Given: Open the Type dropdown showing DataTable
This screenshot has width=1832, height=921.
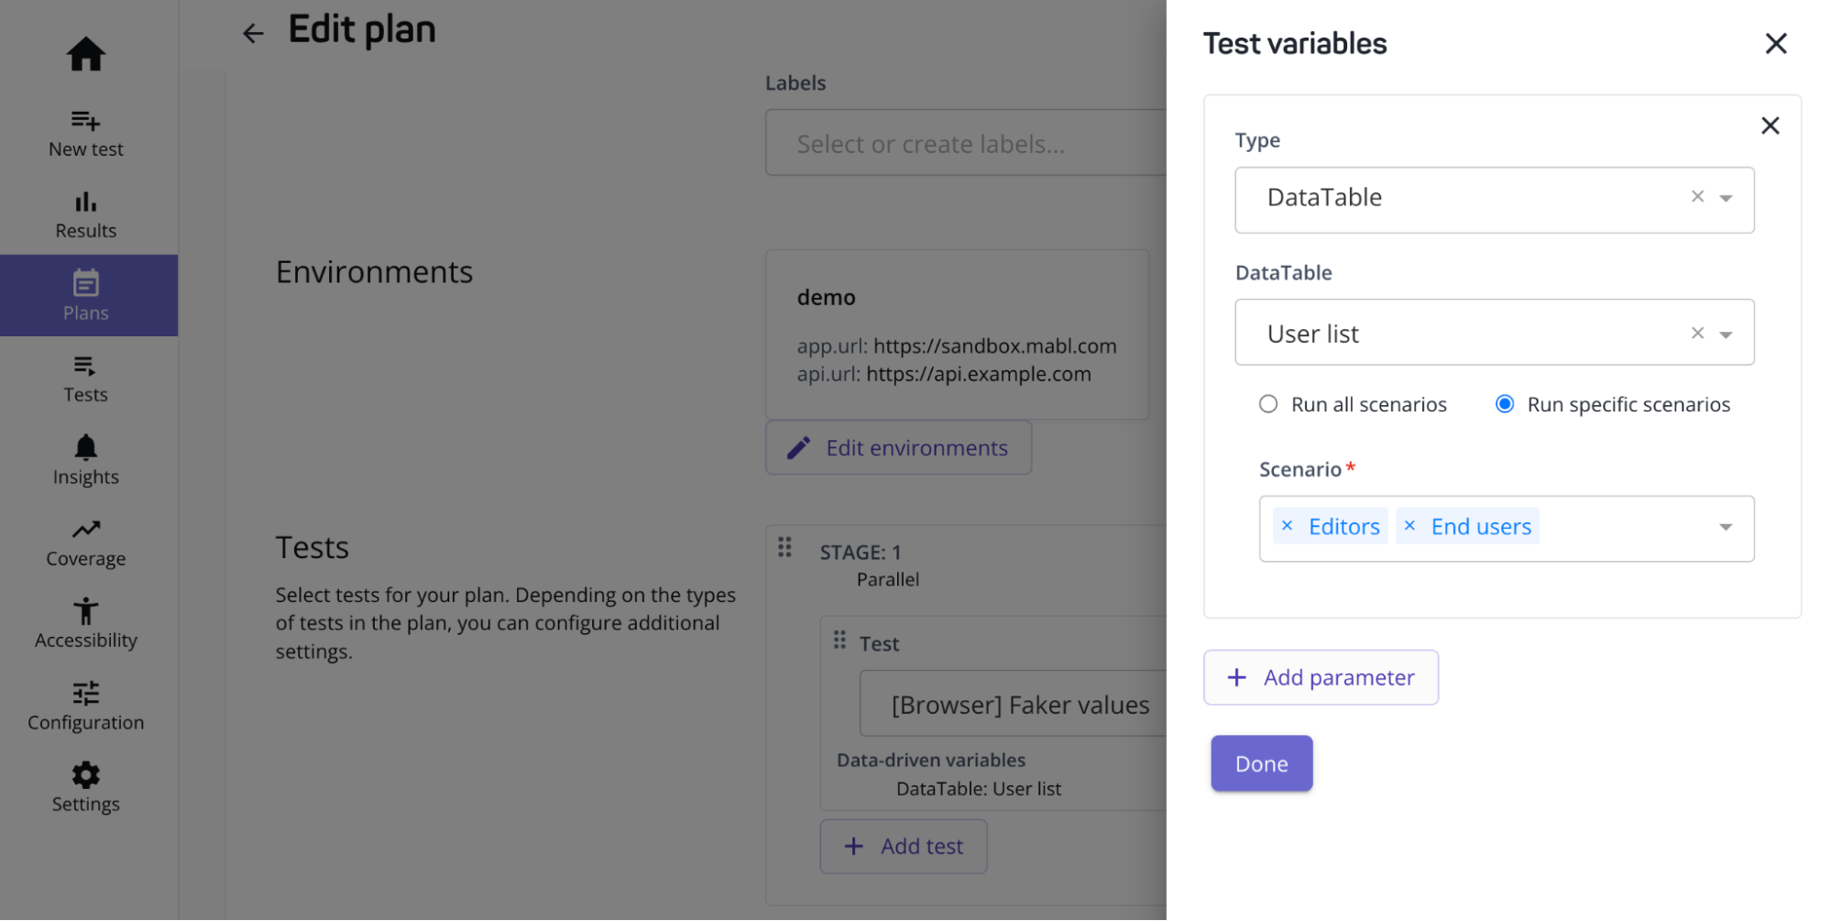Looking at the screenshot, I should [1727, 198].
